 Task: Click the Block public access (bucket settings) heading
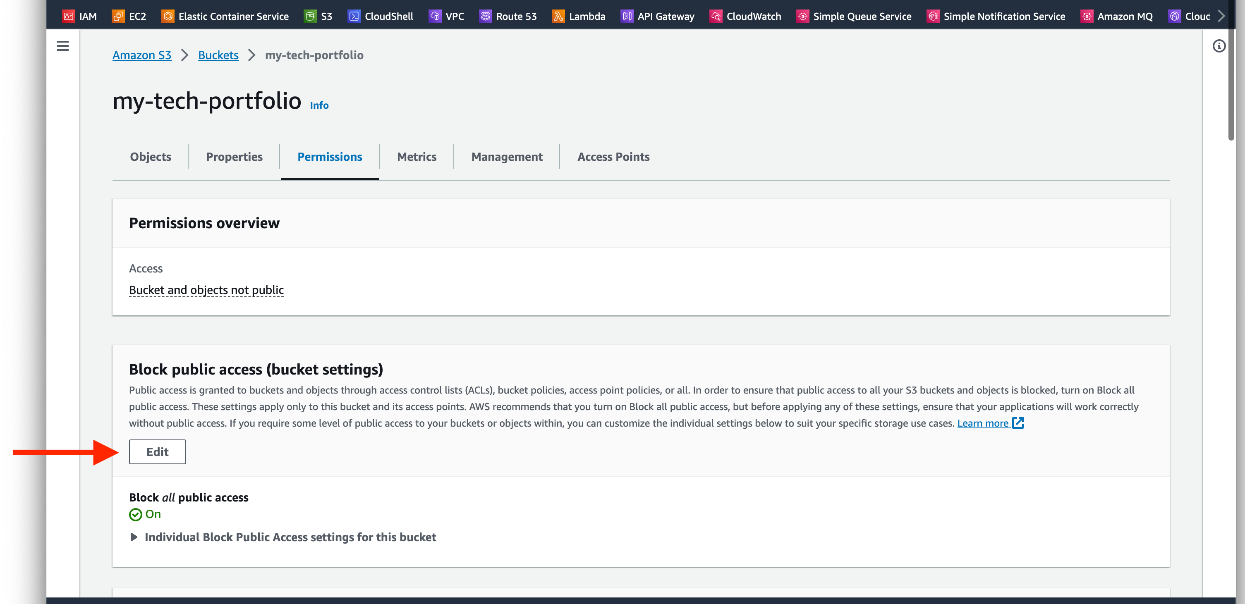coord(256,369)
